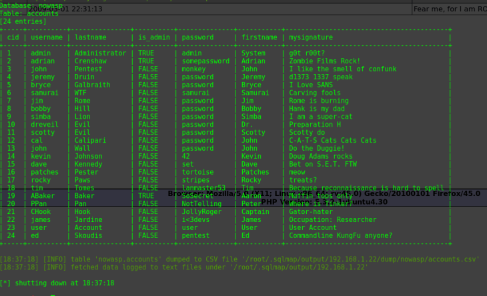Click the username 'scotty'
The image size is (487, 296).
[x=43, y=133]
